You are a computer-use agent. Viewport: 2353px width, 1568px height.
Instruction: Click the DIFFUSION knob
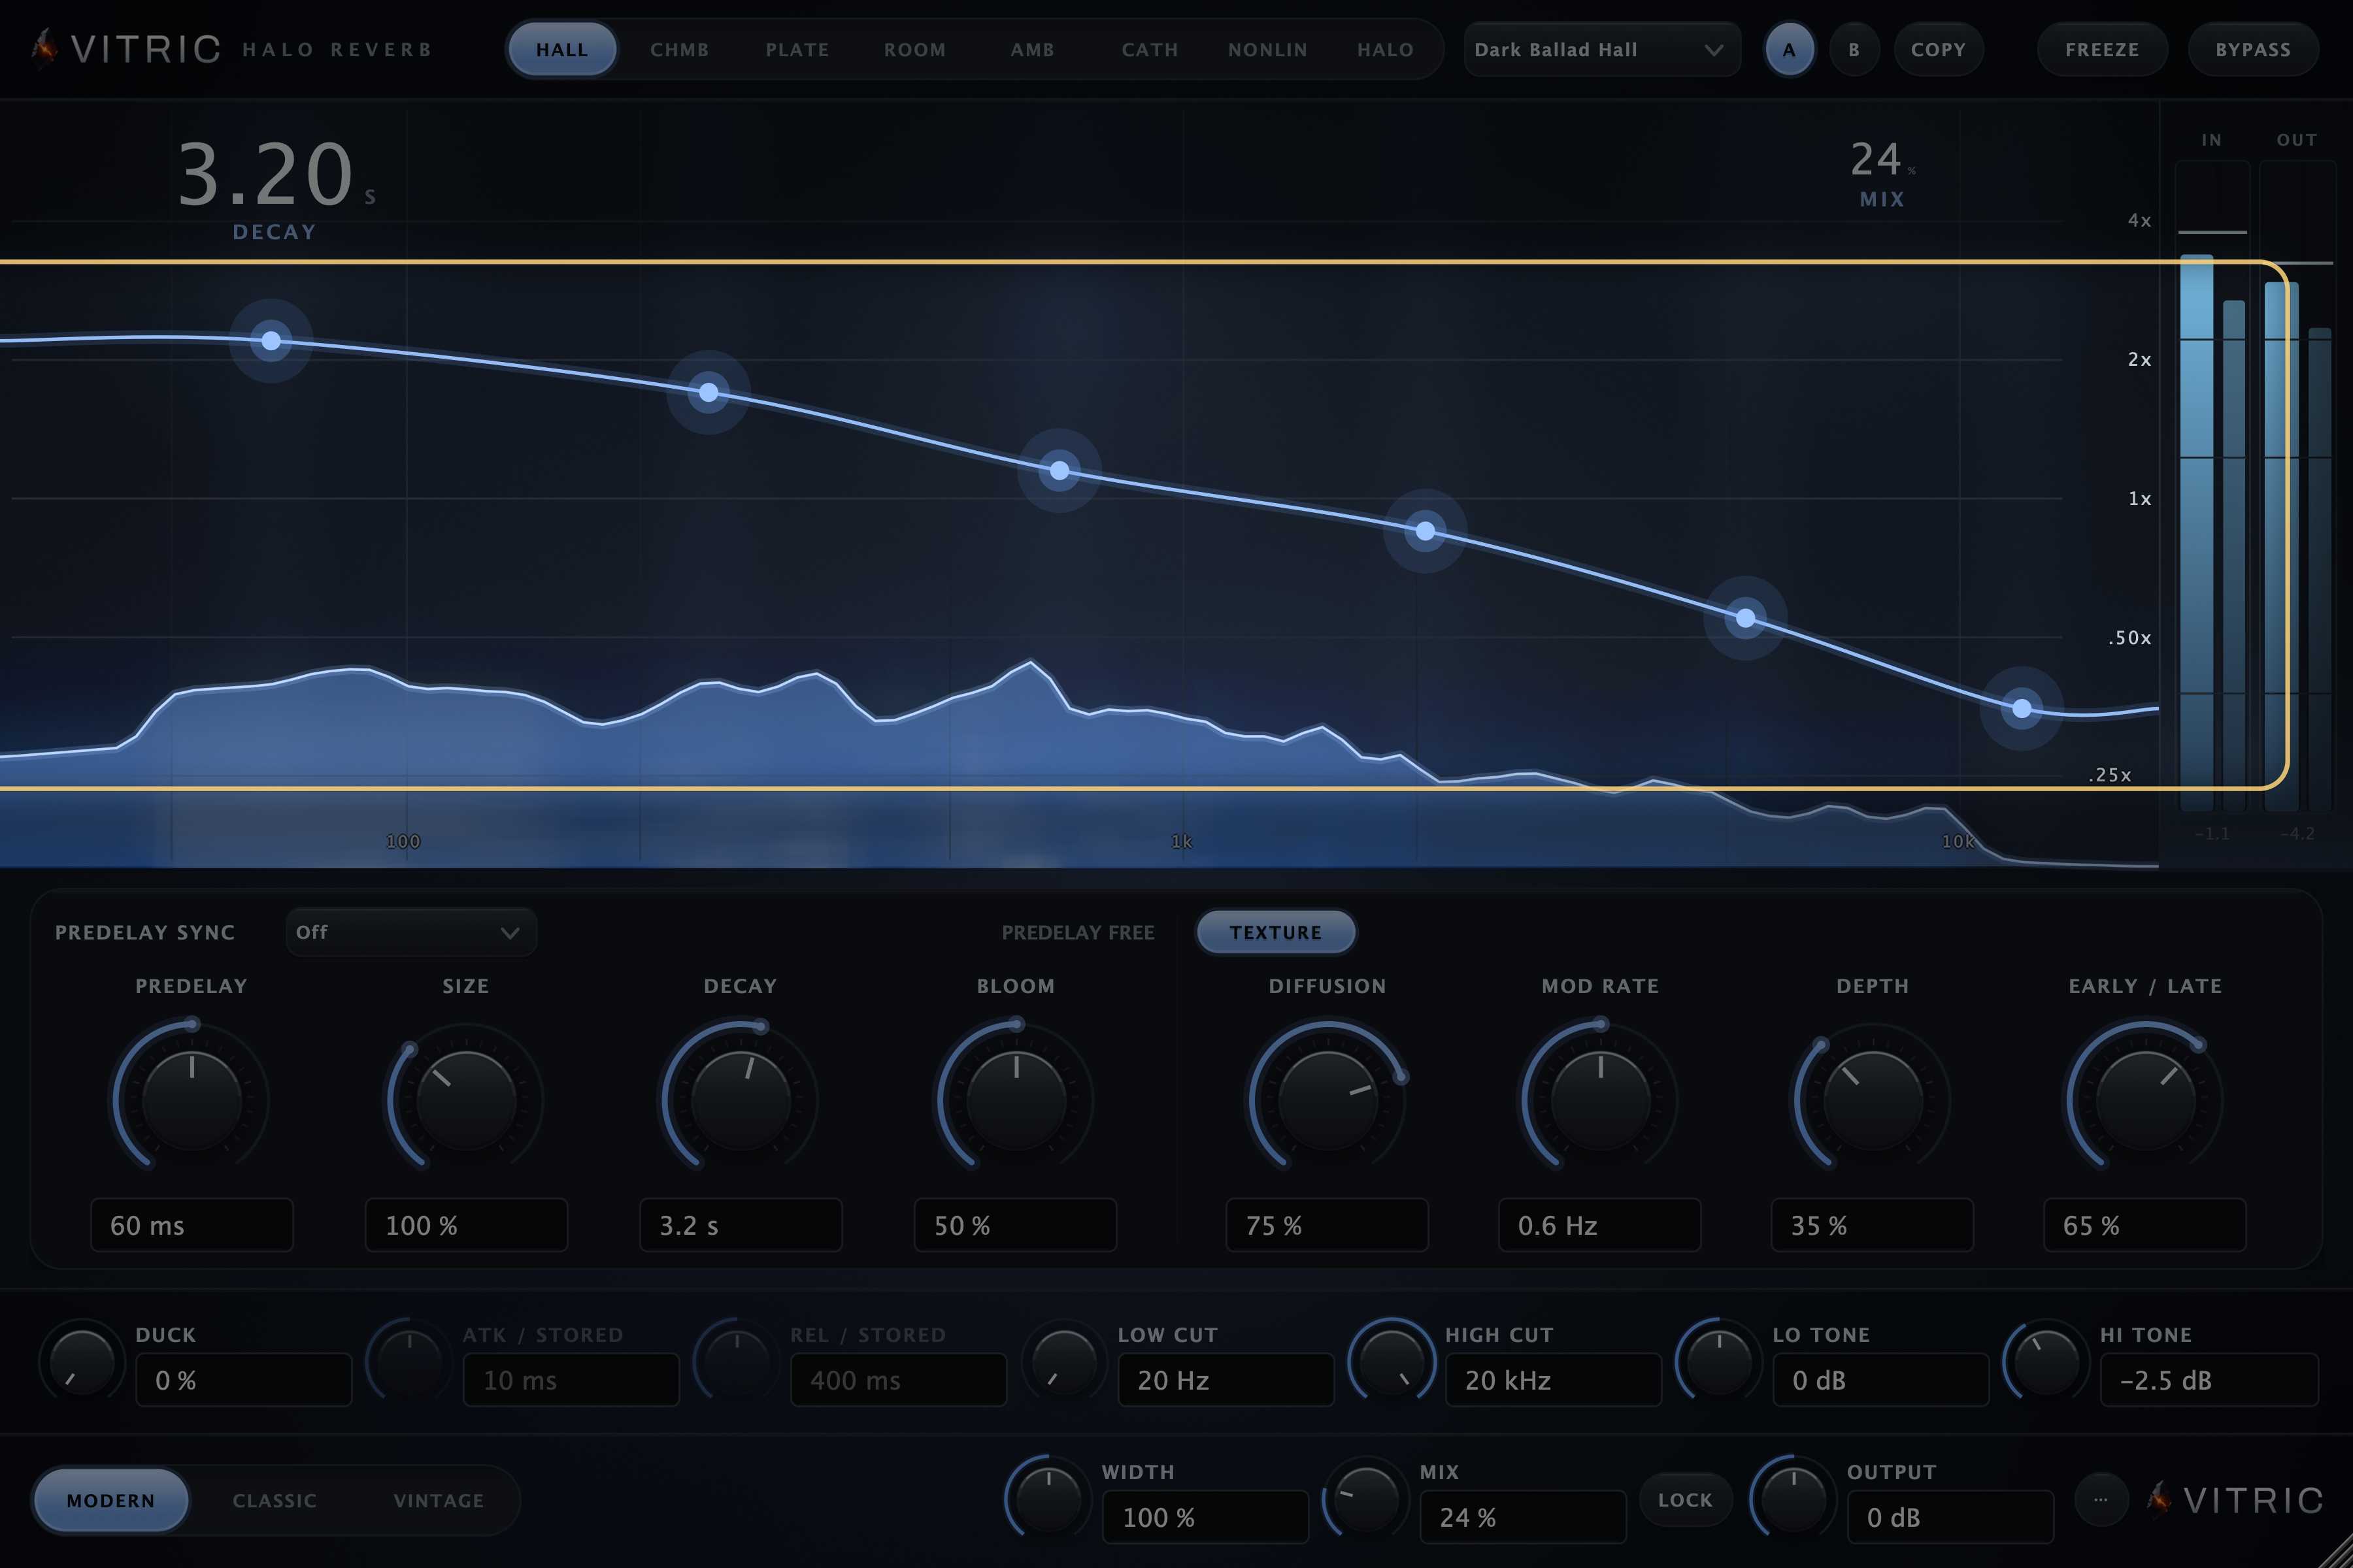(1327, 1099)
